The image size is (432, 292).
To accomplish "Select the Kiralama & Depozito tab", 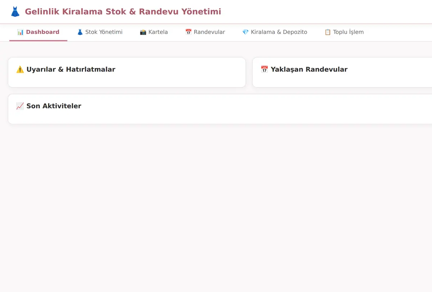I will click(275, 32).
